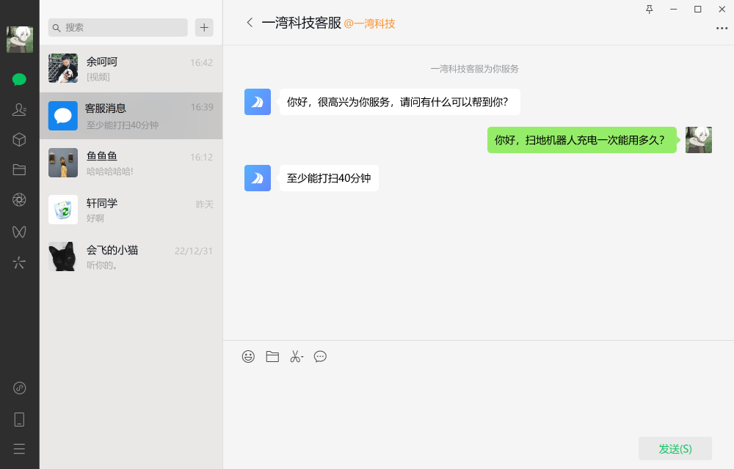734x469 pixels.
Task: Open the emoji picker in the chat toolbar
Action: click(248, 357)
